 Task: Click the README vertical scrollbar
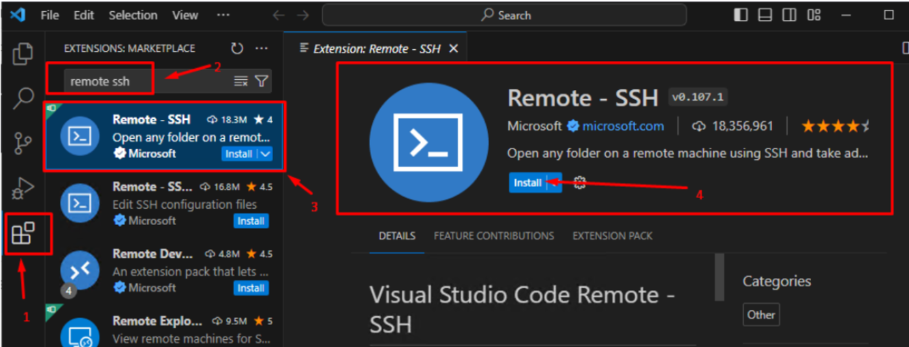point(719,277)
